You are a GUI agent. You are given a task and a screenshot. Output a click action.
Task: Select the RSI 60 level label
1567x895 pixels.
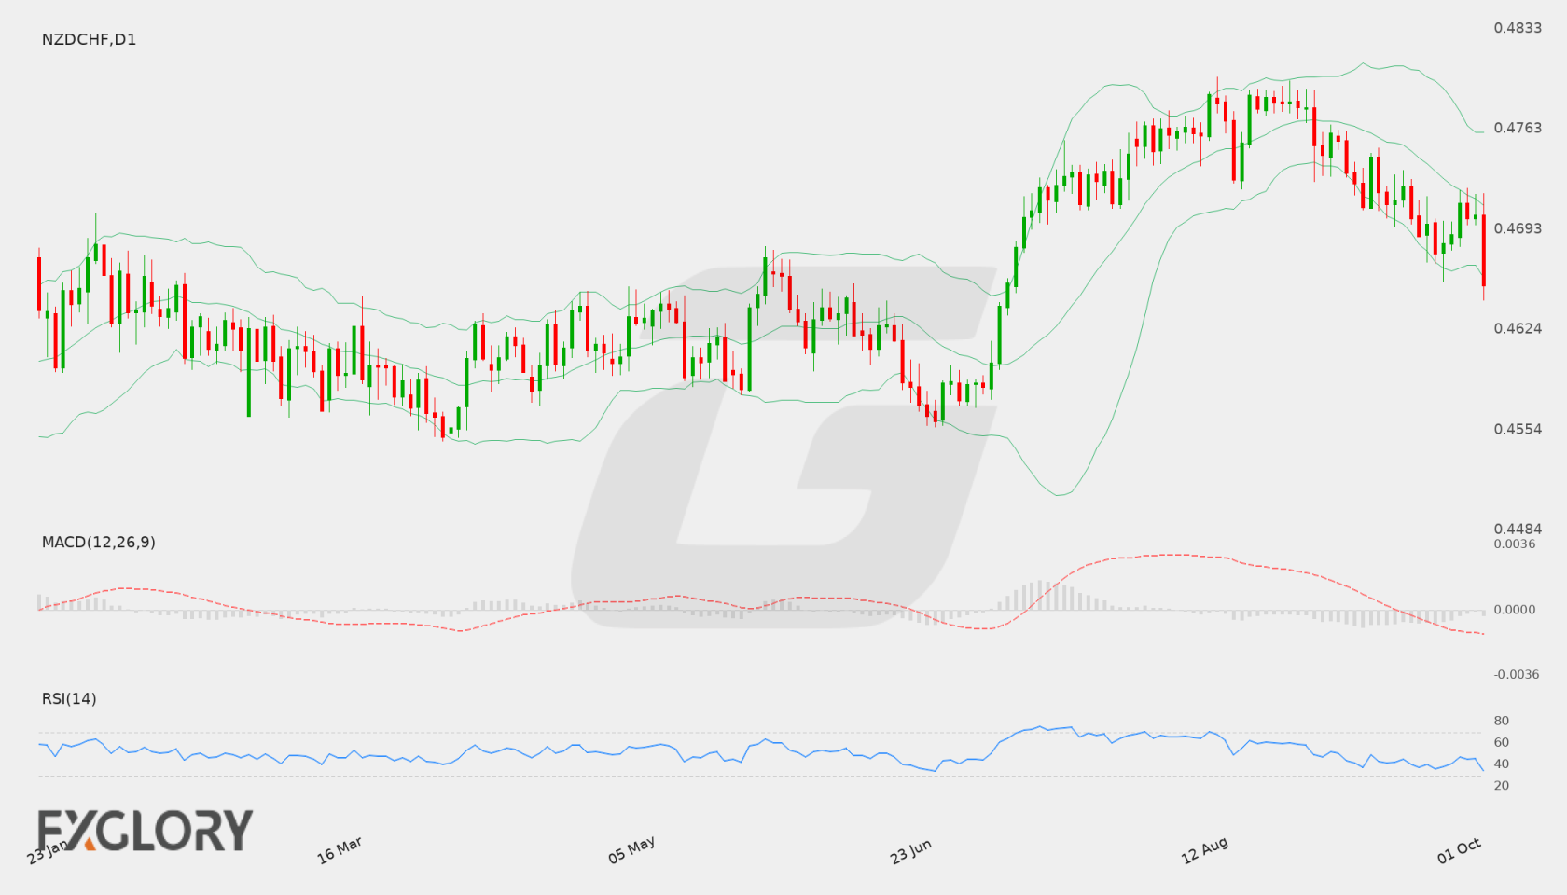[1502, 742]
